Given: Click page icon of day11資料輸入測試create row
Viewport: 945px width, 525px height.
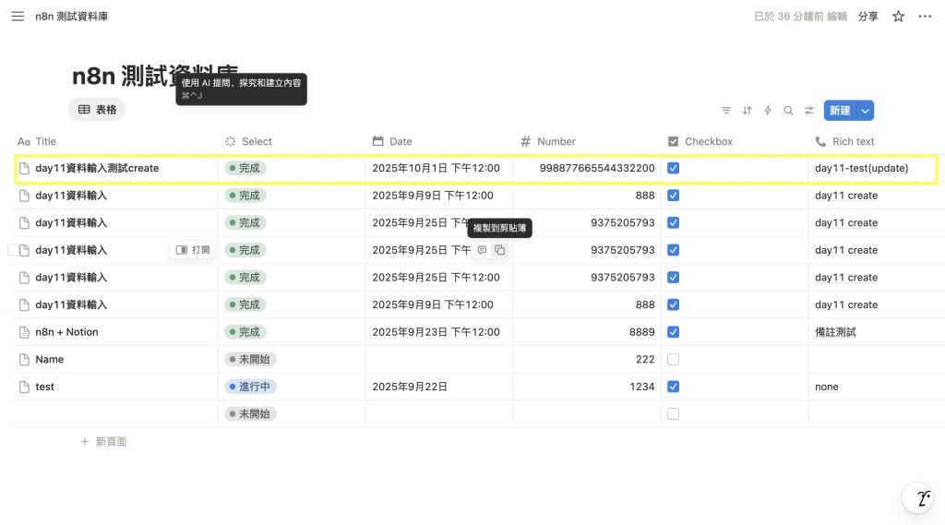Looking at the screenshot, I should [24, 168].
